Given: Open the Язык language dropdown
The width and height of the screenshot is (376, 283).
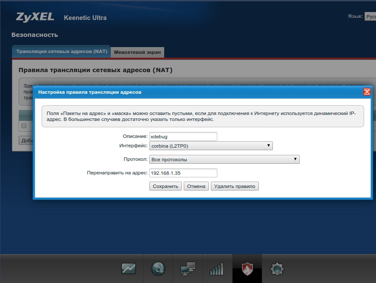Looking at the screenshot, I should pyautogui.click(x=370, y=17).
